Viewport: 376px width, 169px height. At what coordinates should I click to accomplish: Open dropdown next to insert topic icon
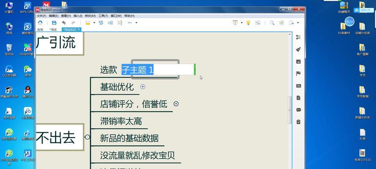pyautogui.click(x=94, y=23)
